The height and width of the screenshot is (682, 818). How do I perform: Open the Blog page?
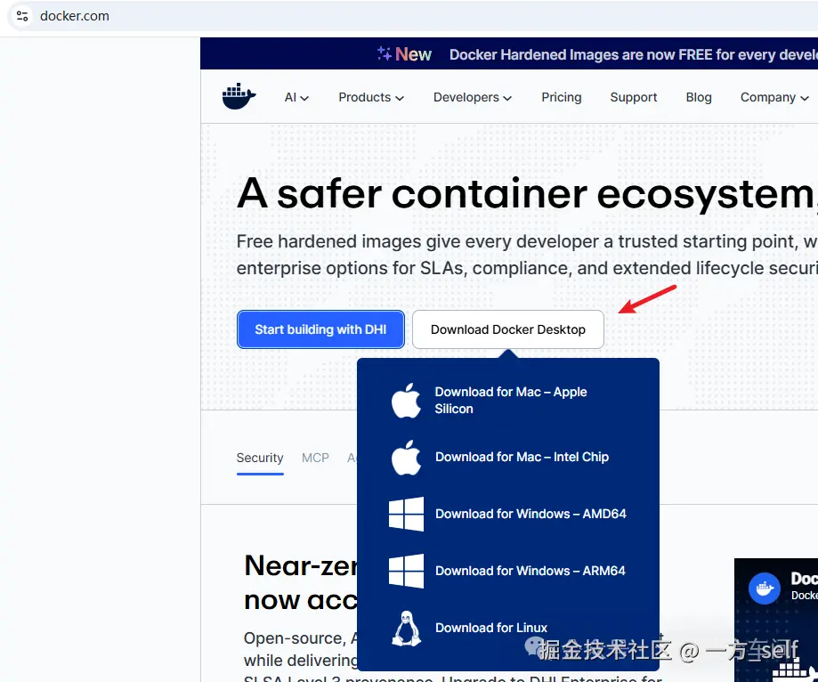[x=699, y=98]
